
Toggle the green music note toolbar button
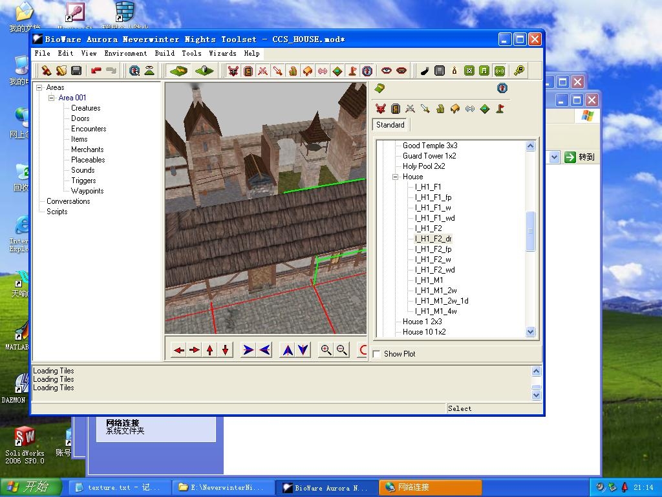484,71
